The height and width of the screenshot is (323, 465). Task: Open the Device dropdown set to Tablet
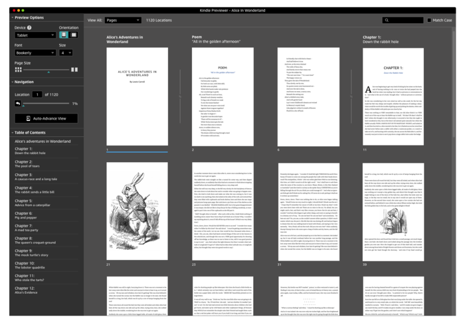(x=35, y=35)
